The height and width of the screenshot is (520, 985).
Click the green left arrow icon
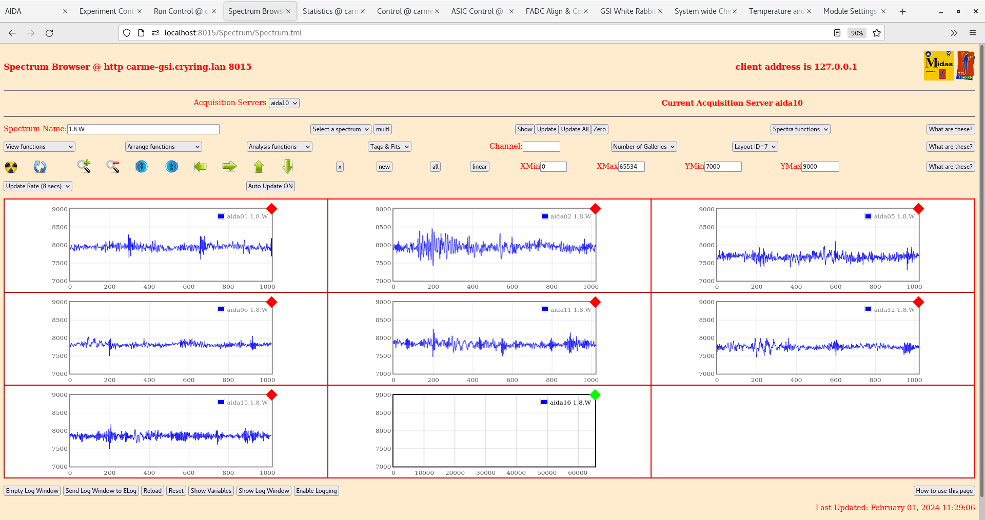(200, 167)
